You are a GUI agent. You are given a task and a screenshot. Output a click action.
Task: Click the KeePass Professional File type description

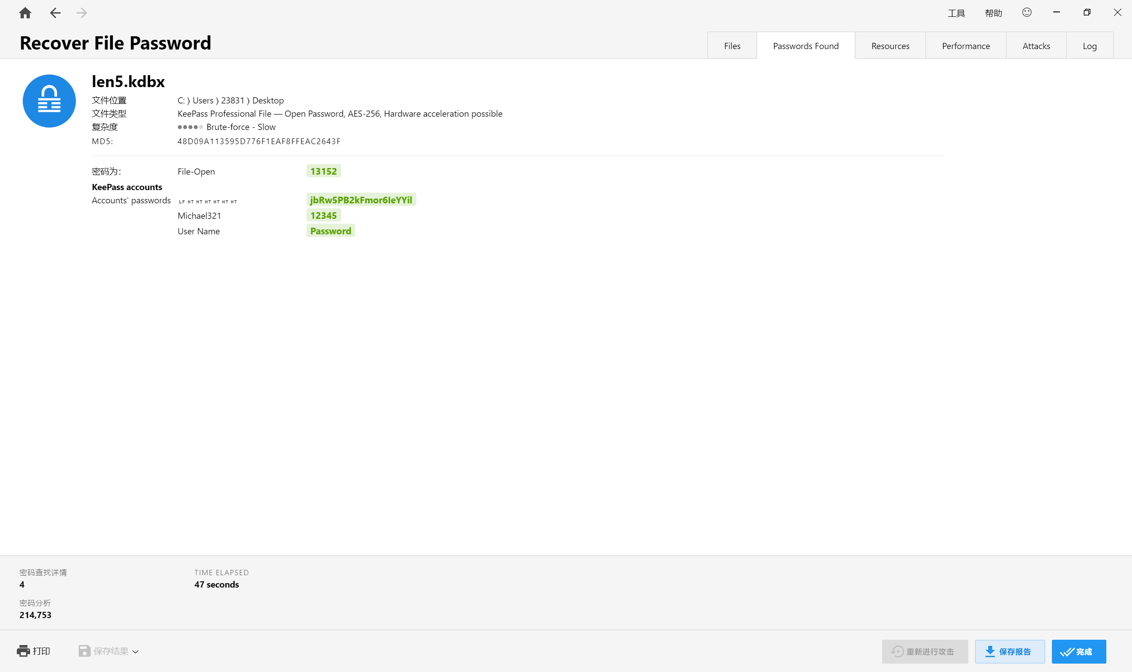pos(340,114)
